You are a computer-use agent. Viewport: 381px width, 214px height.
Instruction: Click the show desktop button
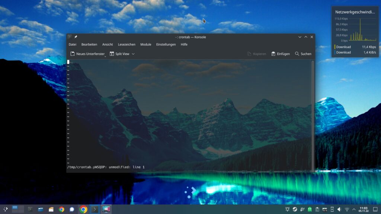point(375,210)
